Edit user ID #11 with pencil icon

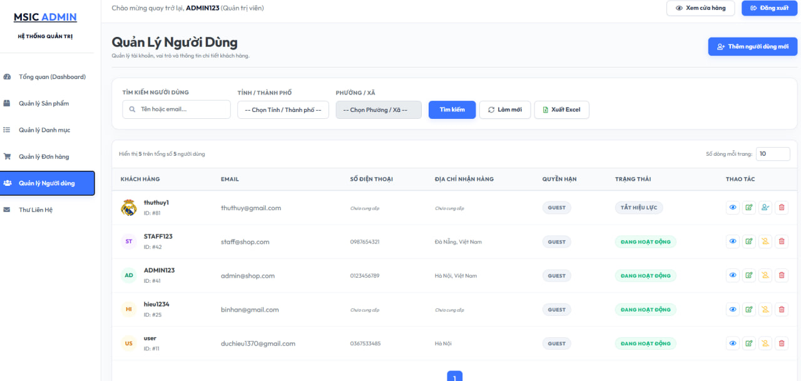749,343
